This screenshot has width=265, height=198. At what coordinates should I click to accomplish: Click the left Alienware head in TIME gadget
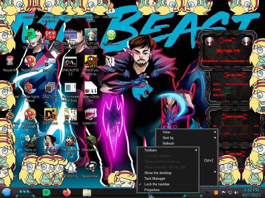209,41
